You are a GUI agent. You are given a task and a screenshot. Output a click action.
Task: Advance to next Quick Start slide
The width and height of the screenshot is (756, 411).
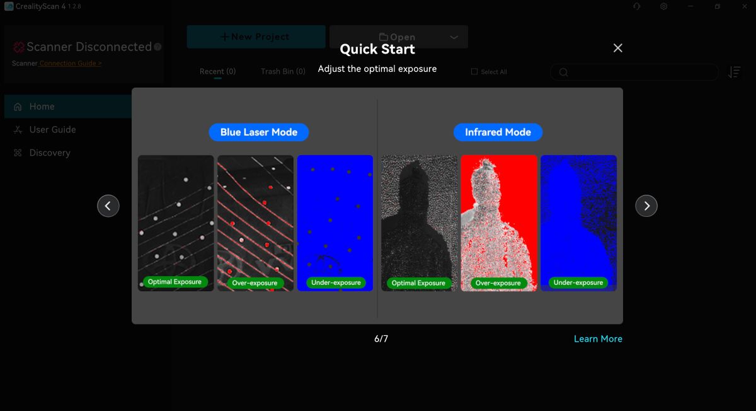pyautogui.click(x=646, y=206)
